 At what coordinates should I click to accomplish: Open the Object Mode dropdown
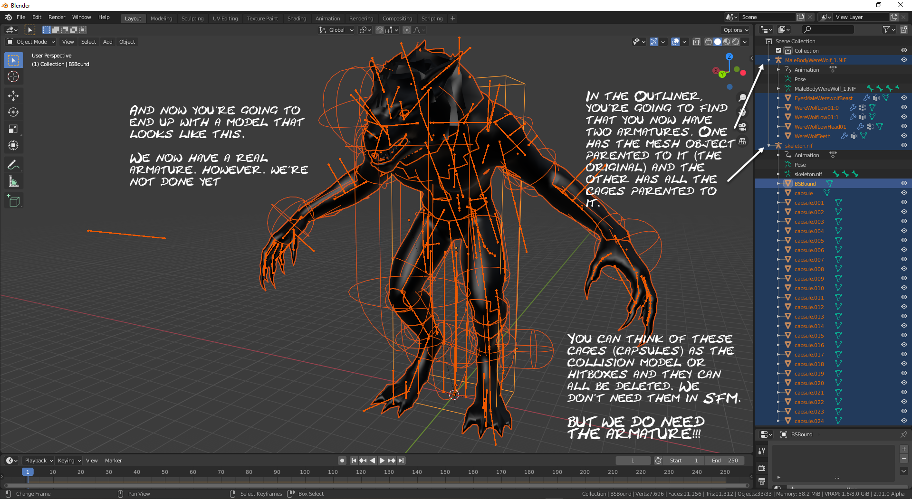(31, 42)
